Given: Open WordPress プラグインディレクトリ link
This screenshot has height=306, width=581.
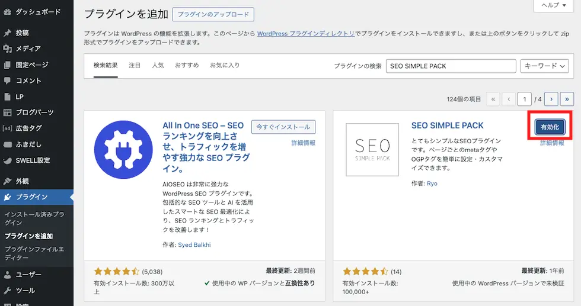Looking at the screenshot, I should point(306,33).
